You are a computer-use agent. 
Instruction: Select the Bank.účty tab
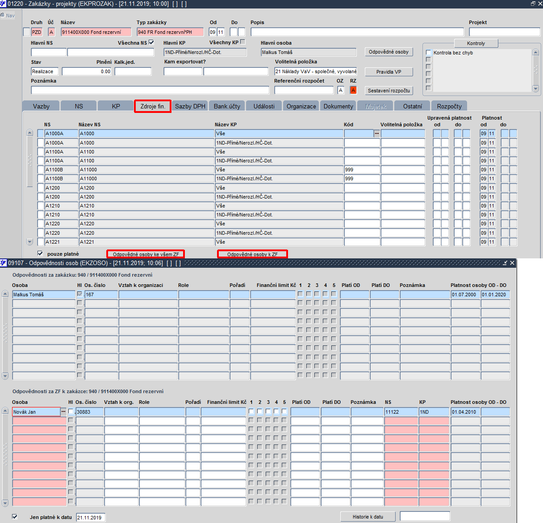227,106
